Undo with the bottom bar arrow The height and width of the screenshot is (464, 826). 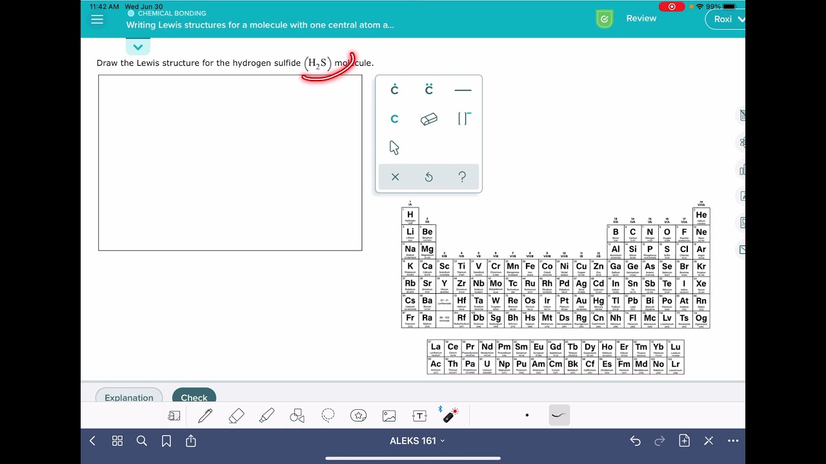pyautogui.click(x=636, y=441)
